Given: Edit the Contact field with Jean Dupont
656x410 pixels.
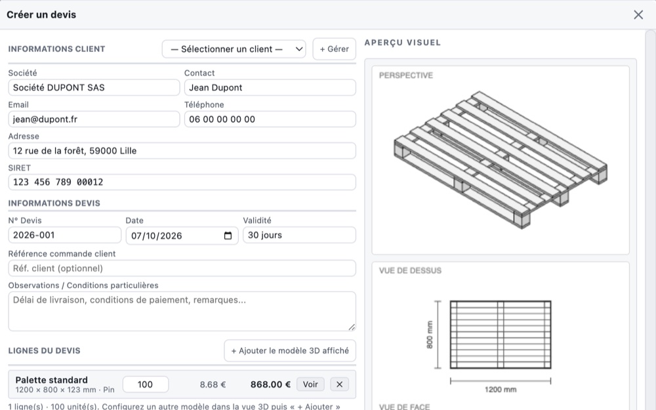Looking at the screenshot, I should pyautogui.click(x=270, y=87).
